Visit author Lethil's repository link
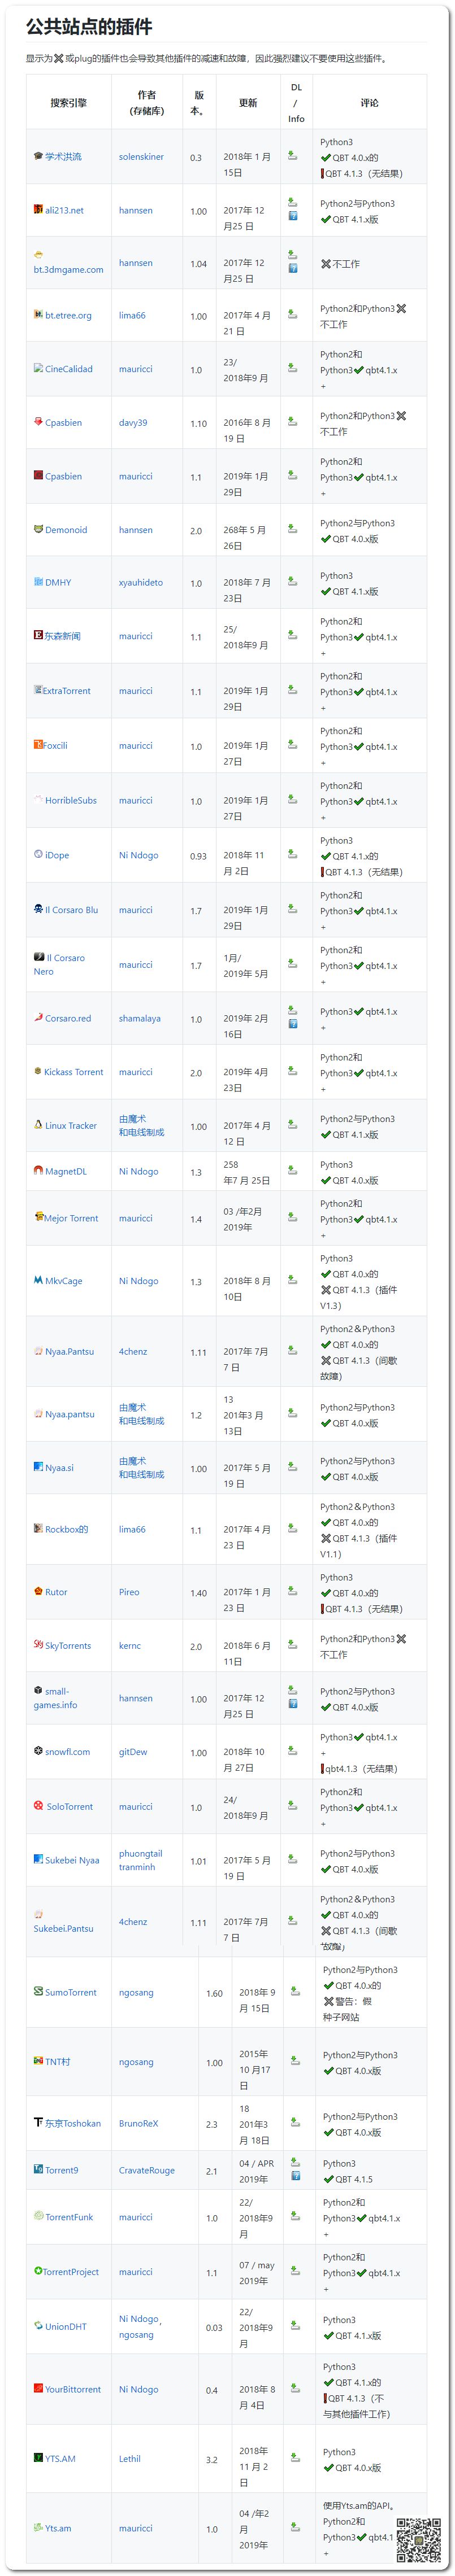455x2576 pixels. pyautogui.click(x=130, y=2459)
